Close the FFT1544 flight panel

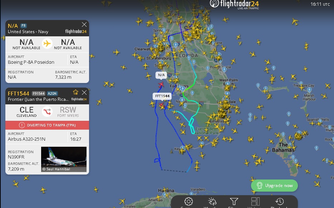84,93
